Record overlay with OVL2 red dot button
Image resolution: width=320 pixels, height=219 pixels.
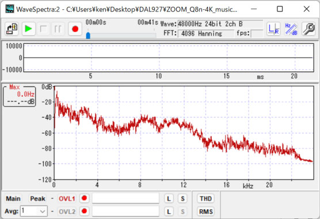point(84,211)
